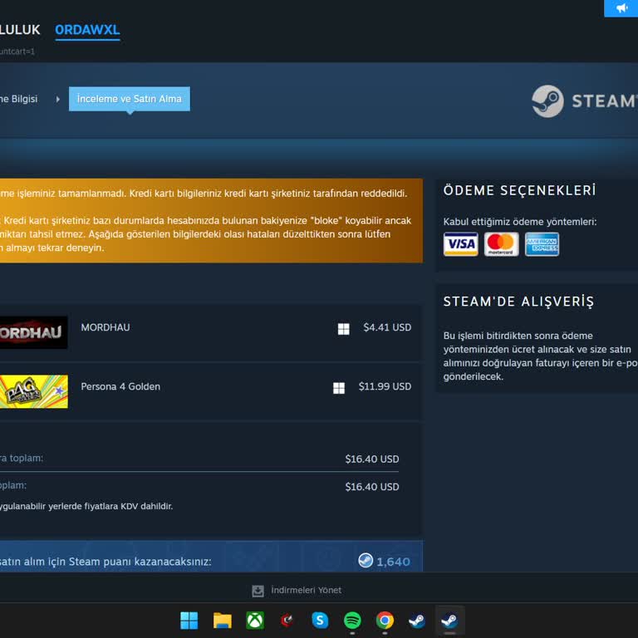Click the Visa card icon
This screenshot has width=638, height=638.
tap(460, 244)
